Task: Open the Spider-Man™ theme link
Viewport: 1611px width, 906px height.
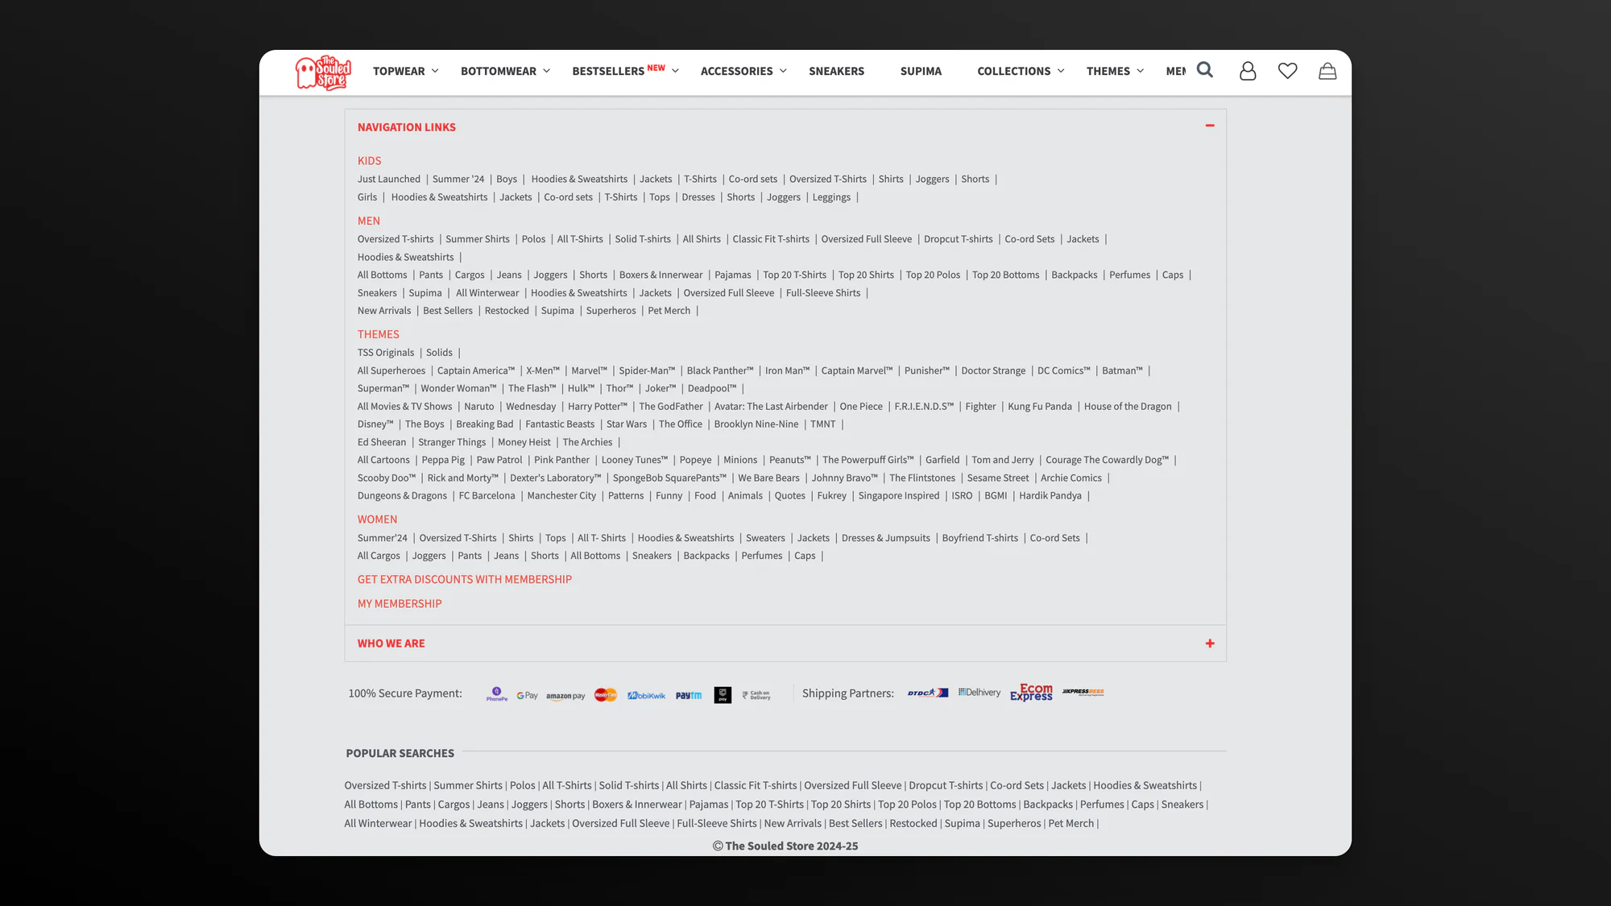Action: point(647,370)
